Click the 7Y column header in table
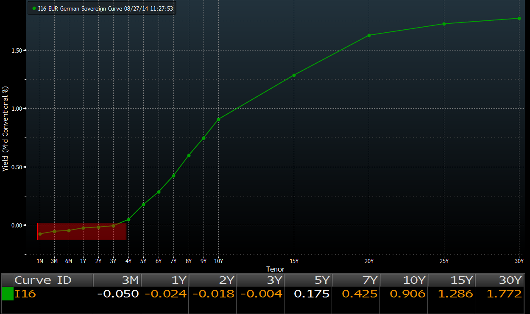530x314 pixels. pos(356,280)
